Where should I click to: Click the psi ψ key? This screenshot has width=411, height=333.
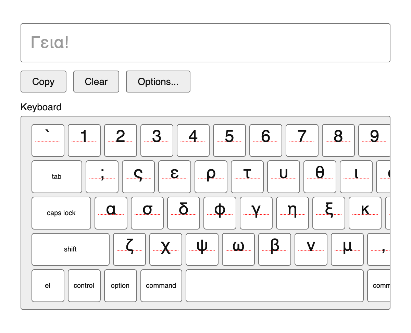coord(202,249)
